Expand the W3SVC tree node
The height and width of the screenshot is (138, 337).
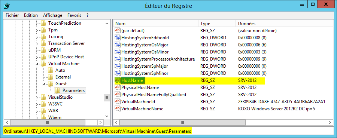[x=37, y=104]
